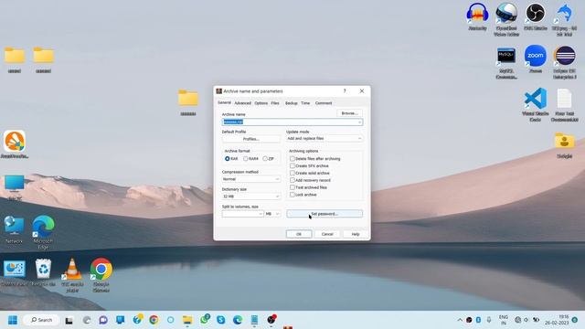Open the Network desktop icon
585x329 pixels.
(15, 230)
